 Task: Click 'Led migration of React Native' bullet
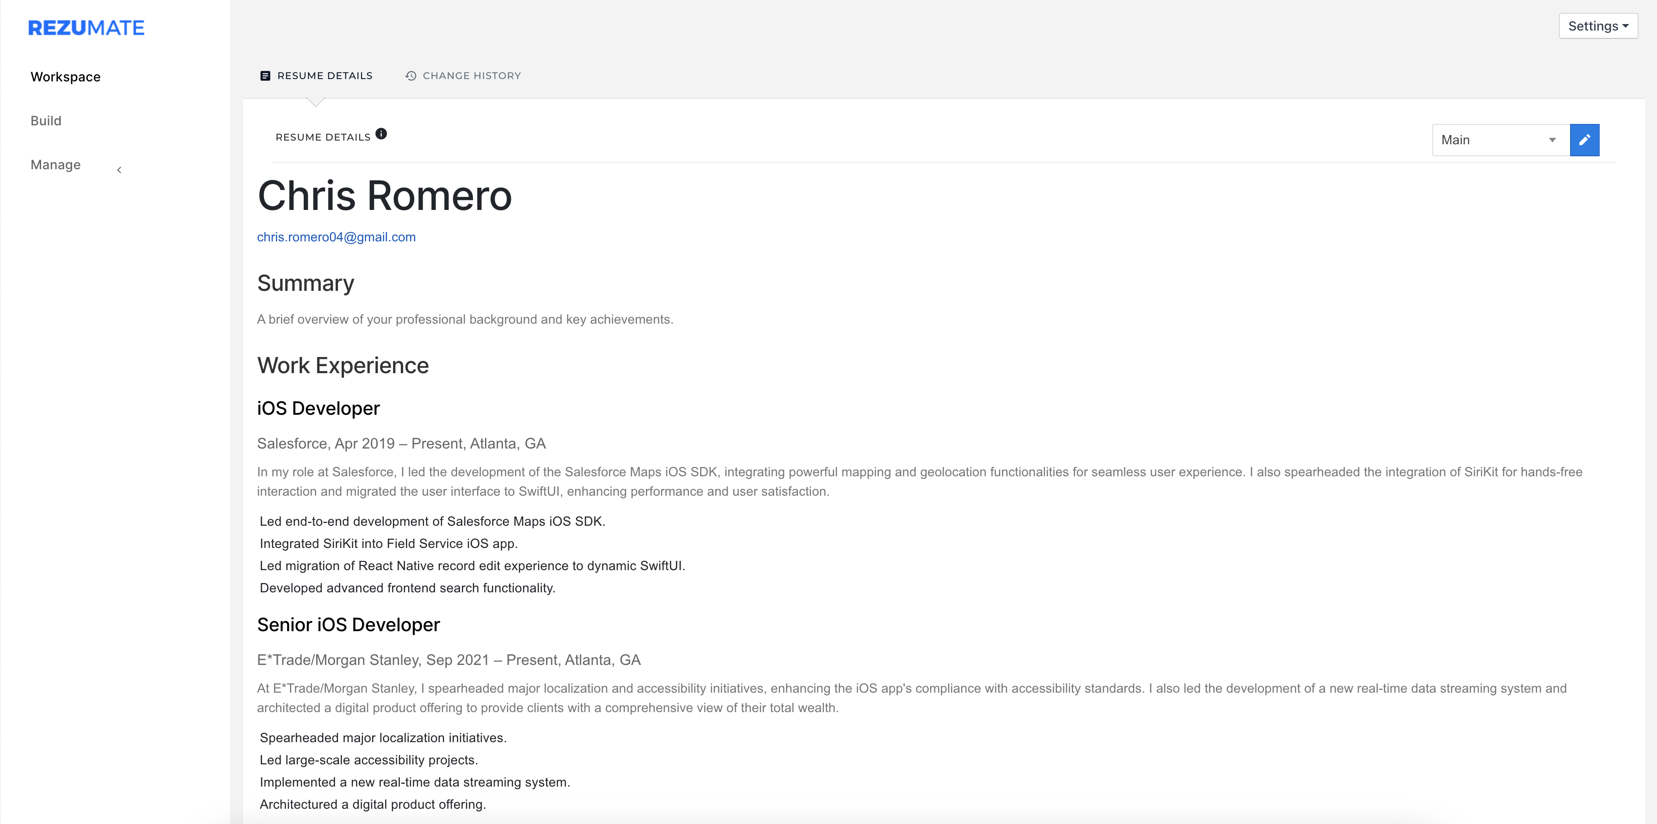[x=473, y=566]
